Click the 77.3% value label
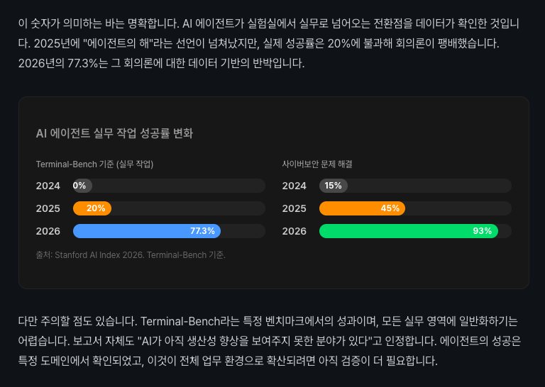 (202, 231)
